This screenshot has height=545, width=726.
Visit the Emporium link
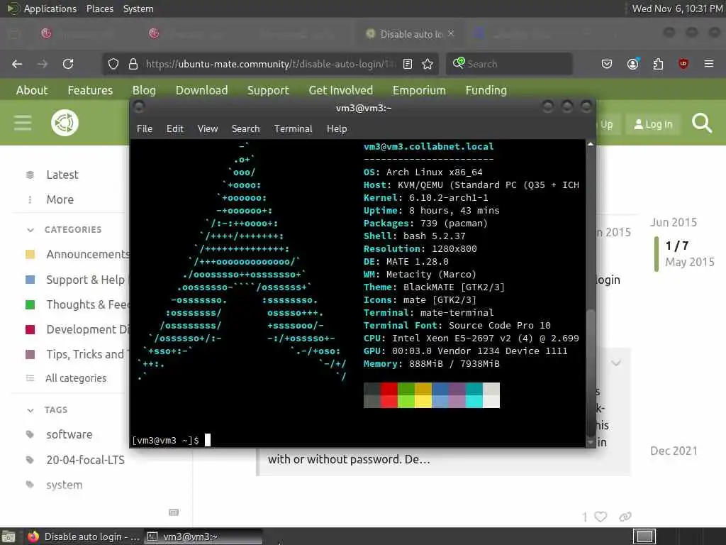(x=419, y=90)
